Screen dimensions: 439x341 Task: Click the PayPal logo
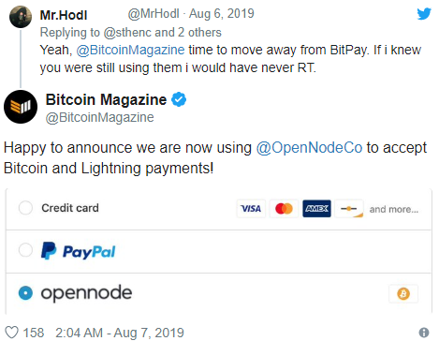(x=79, y=251)
